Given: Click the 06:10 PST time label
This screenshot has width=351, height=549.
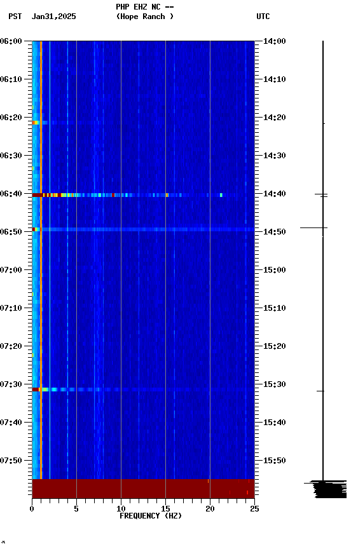Looking at the screenshot, I should 11,79.
